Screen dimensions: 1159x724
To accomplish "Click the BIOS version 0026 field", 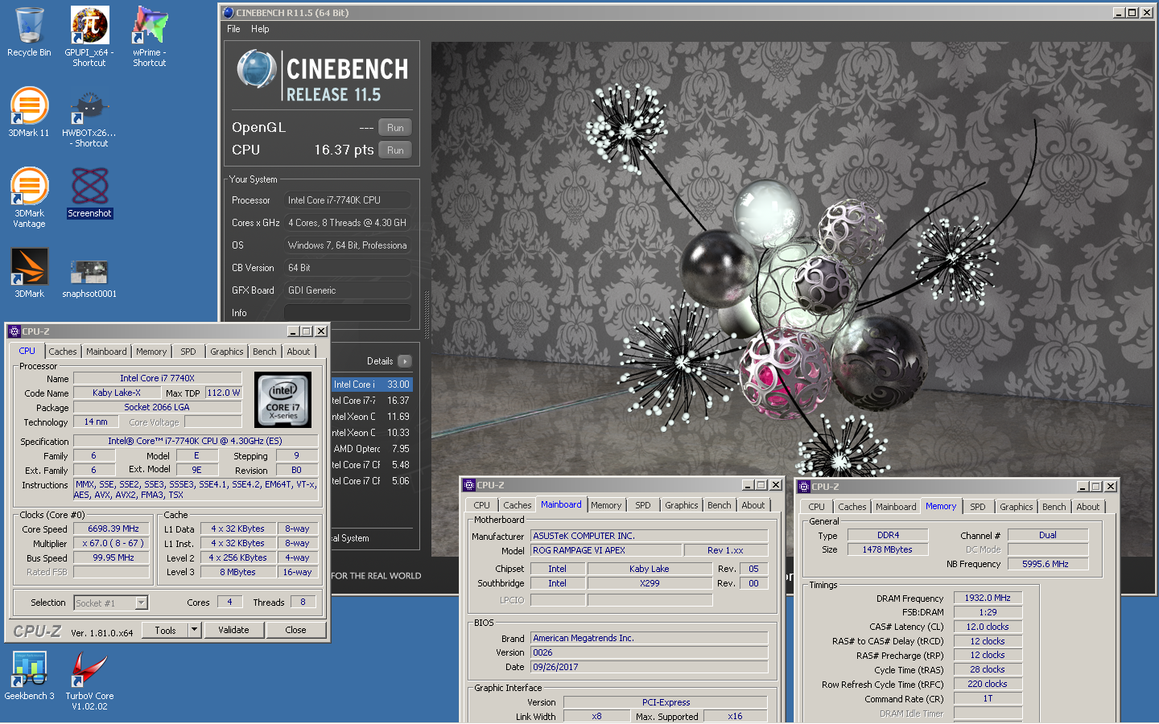I will (x=649, y=652).
